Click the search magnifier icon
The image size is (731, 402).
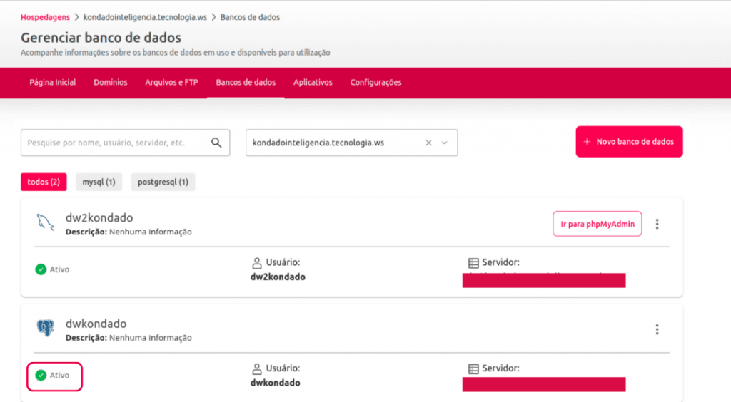tap(217, 143)
